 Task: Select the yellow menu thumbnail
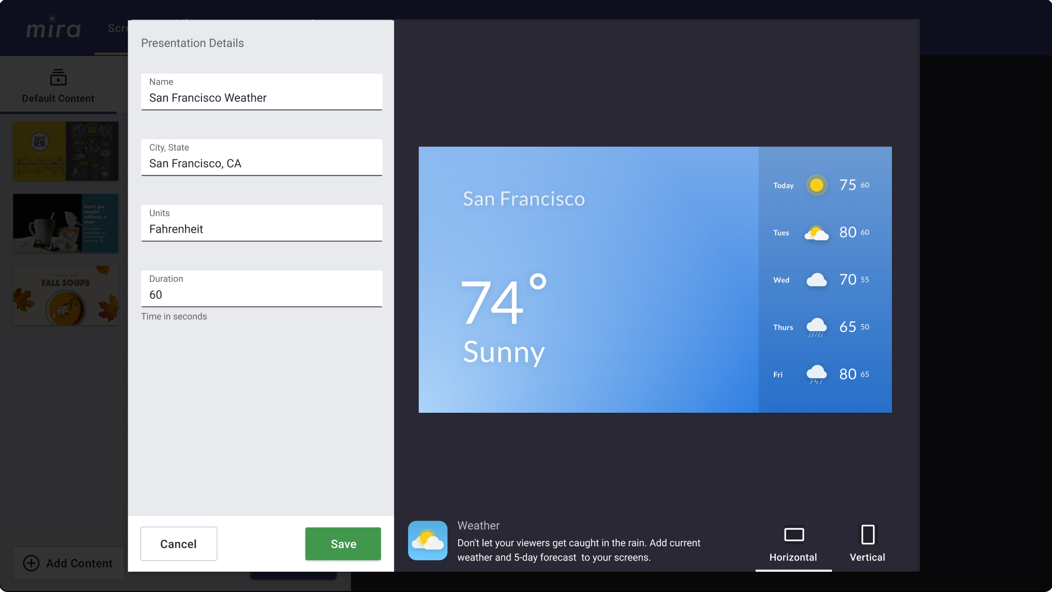pos(66,151)
